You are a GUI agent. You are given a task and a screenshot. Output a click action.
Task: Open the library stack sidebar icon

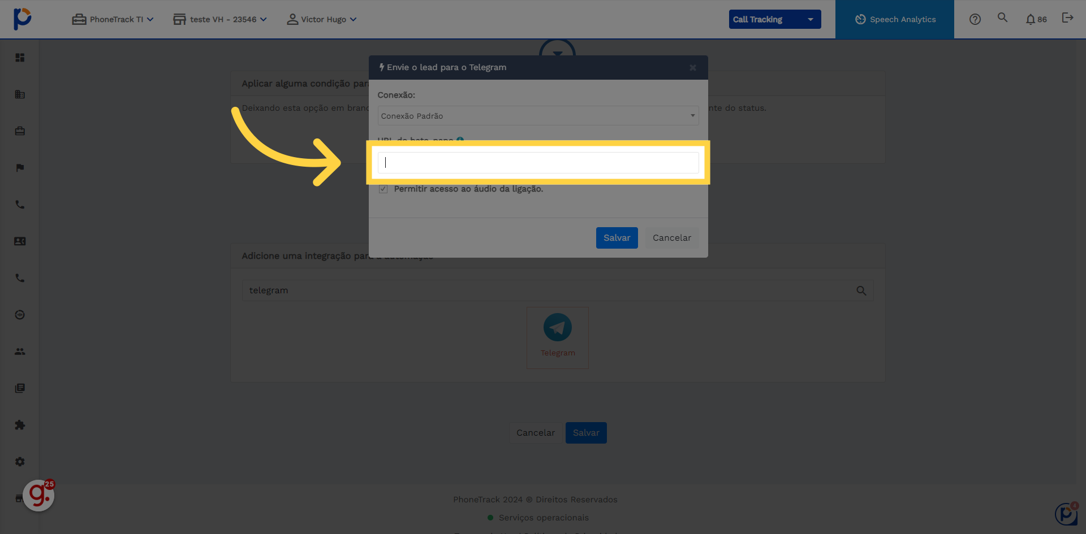point(20,388)
